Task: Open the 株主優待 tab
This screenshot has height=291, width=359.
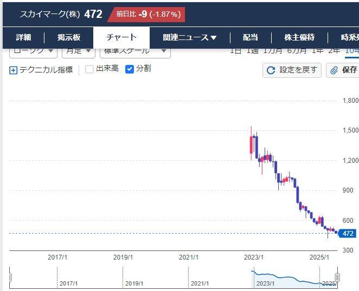Action: click(x=299, y=37)
